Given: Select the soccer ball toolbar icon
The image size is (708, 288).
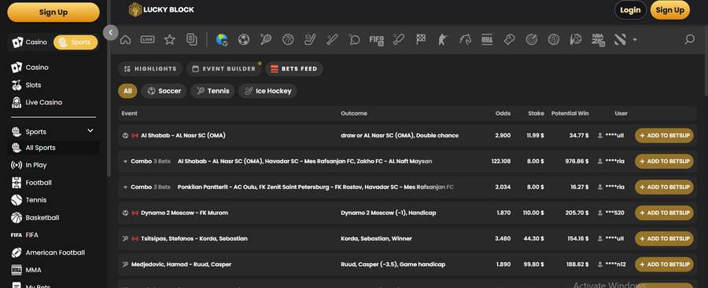Looking at the screenshot, I should point(244,40).
